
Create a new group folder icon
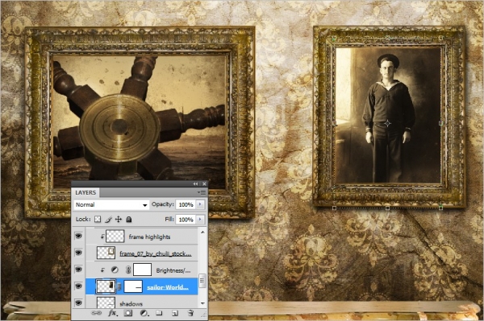[159, 313]
